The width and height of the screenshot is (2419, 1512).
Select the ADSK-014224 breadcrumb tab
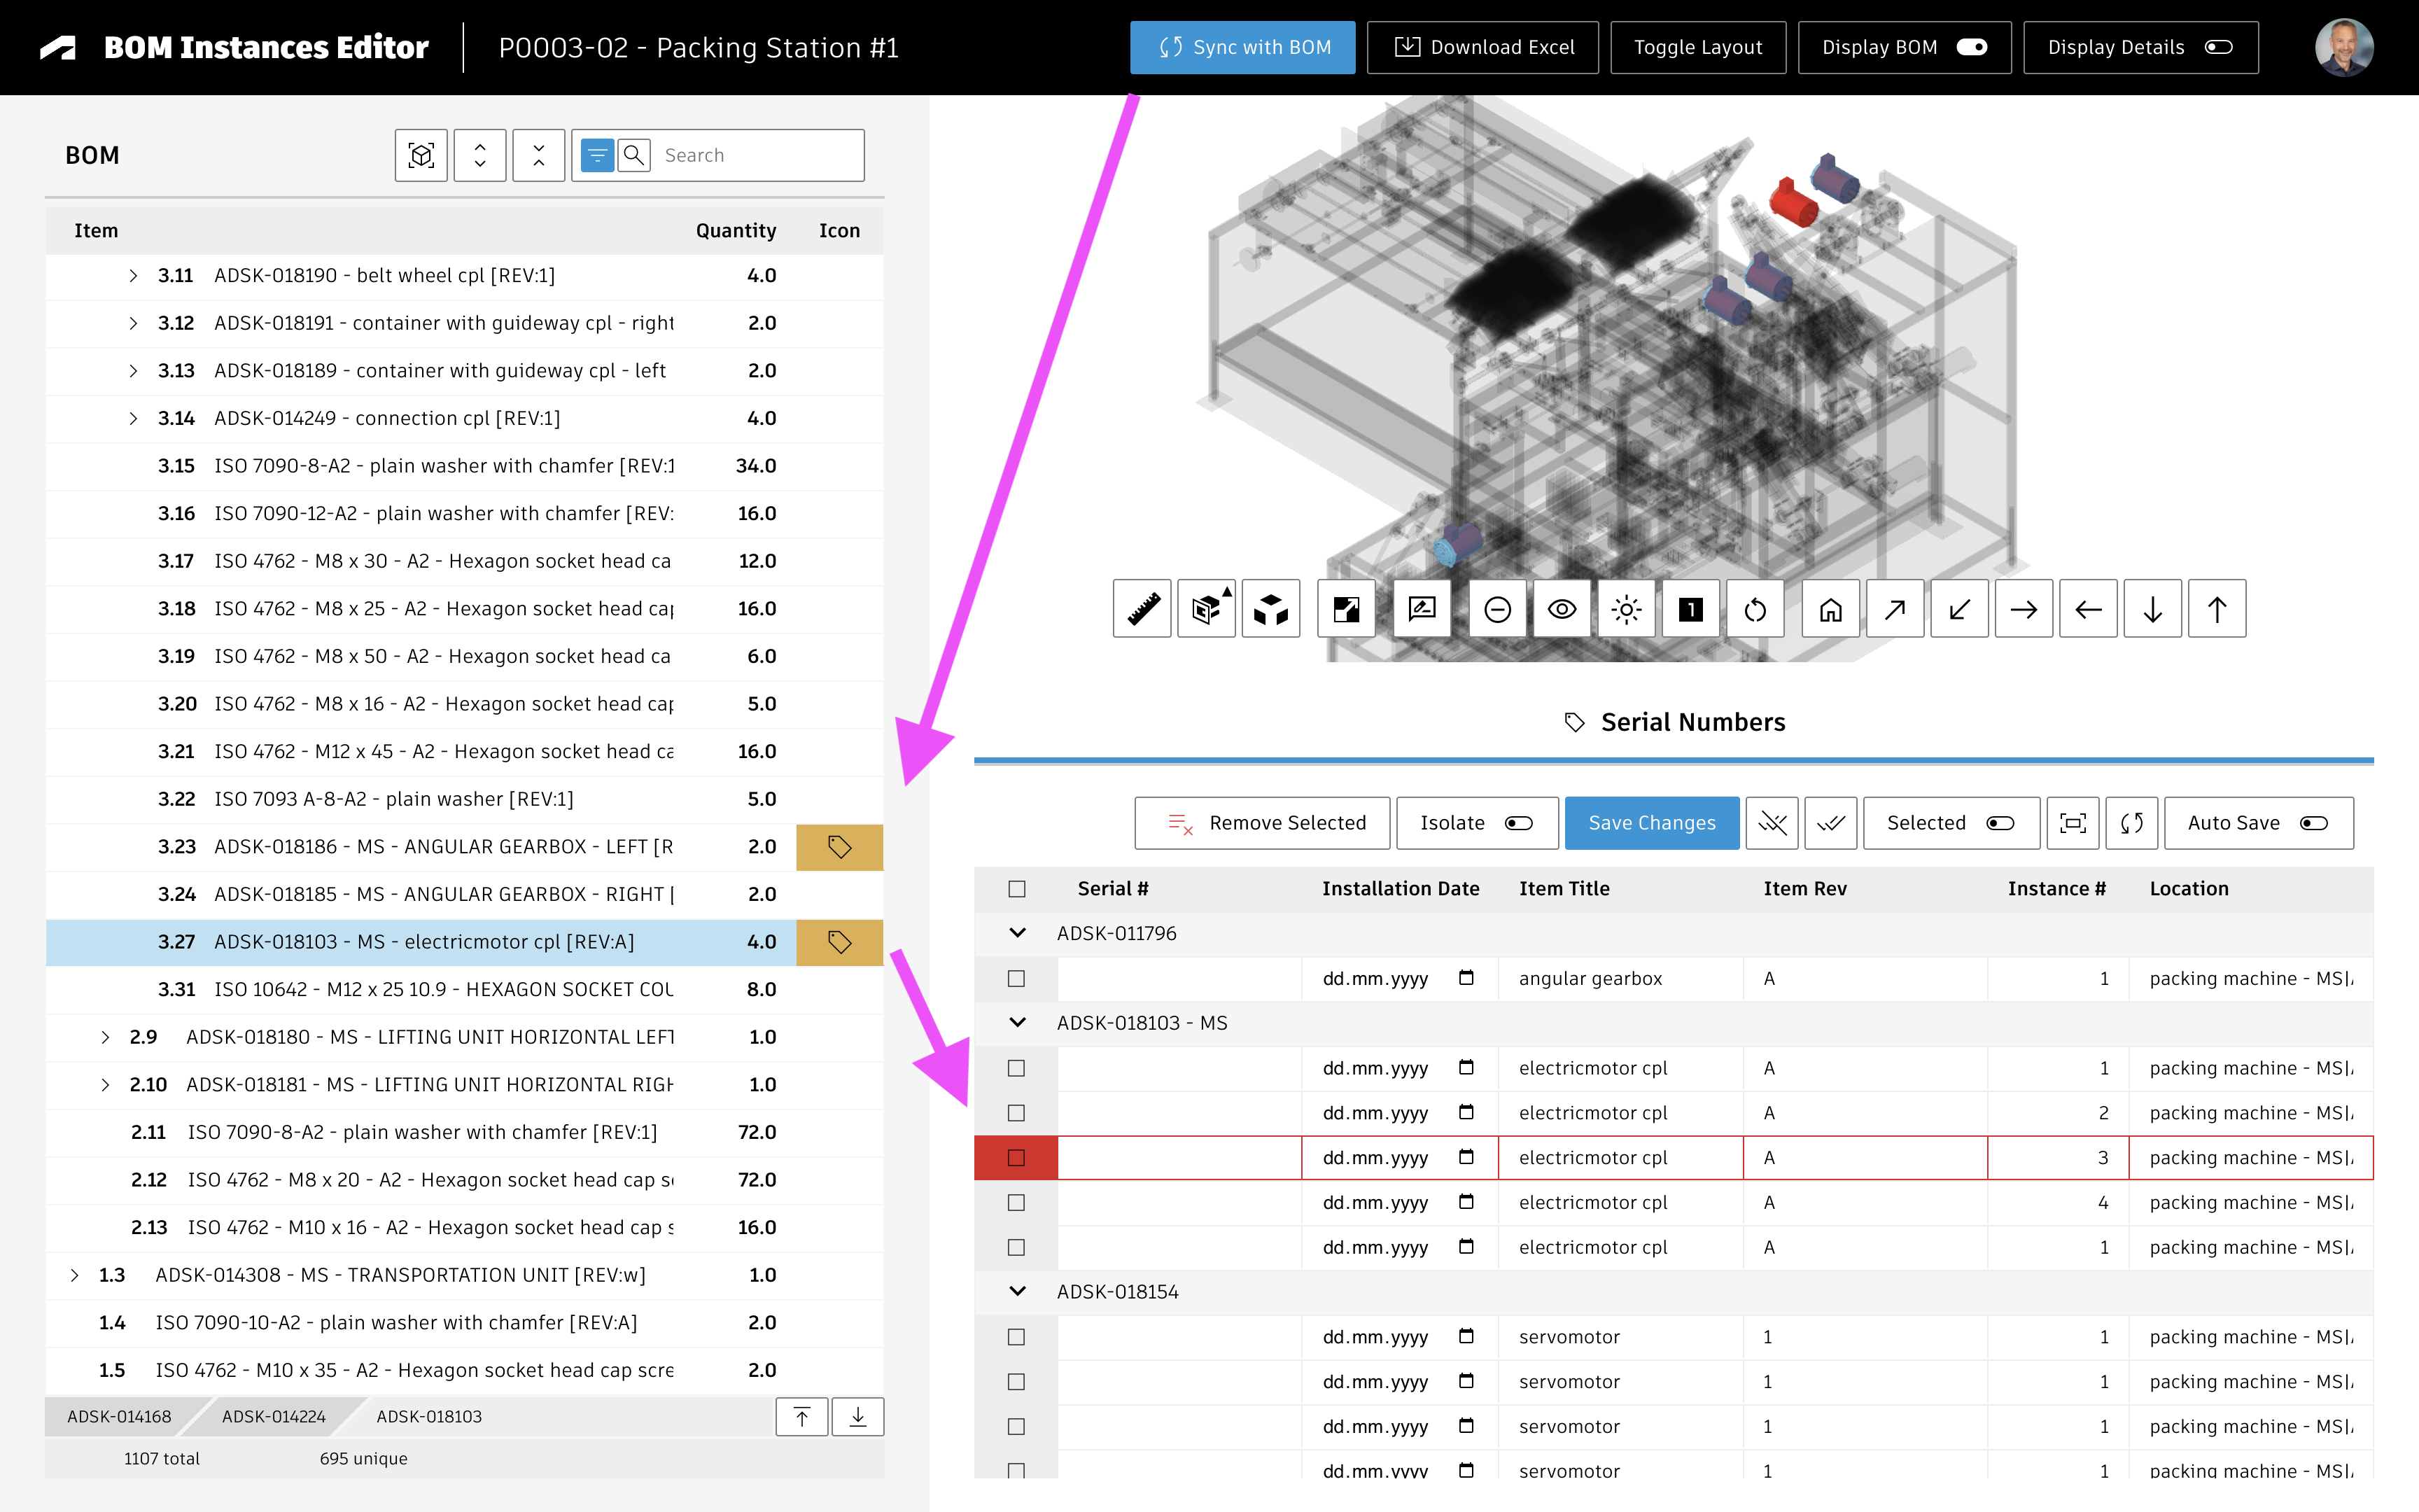[273, 1416]
